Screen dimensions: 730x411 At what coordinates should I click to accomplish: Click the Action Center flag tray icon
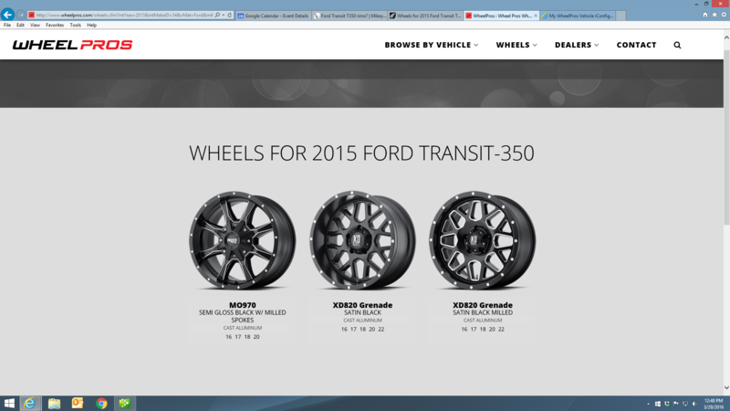676,404
